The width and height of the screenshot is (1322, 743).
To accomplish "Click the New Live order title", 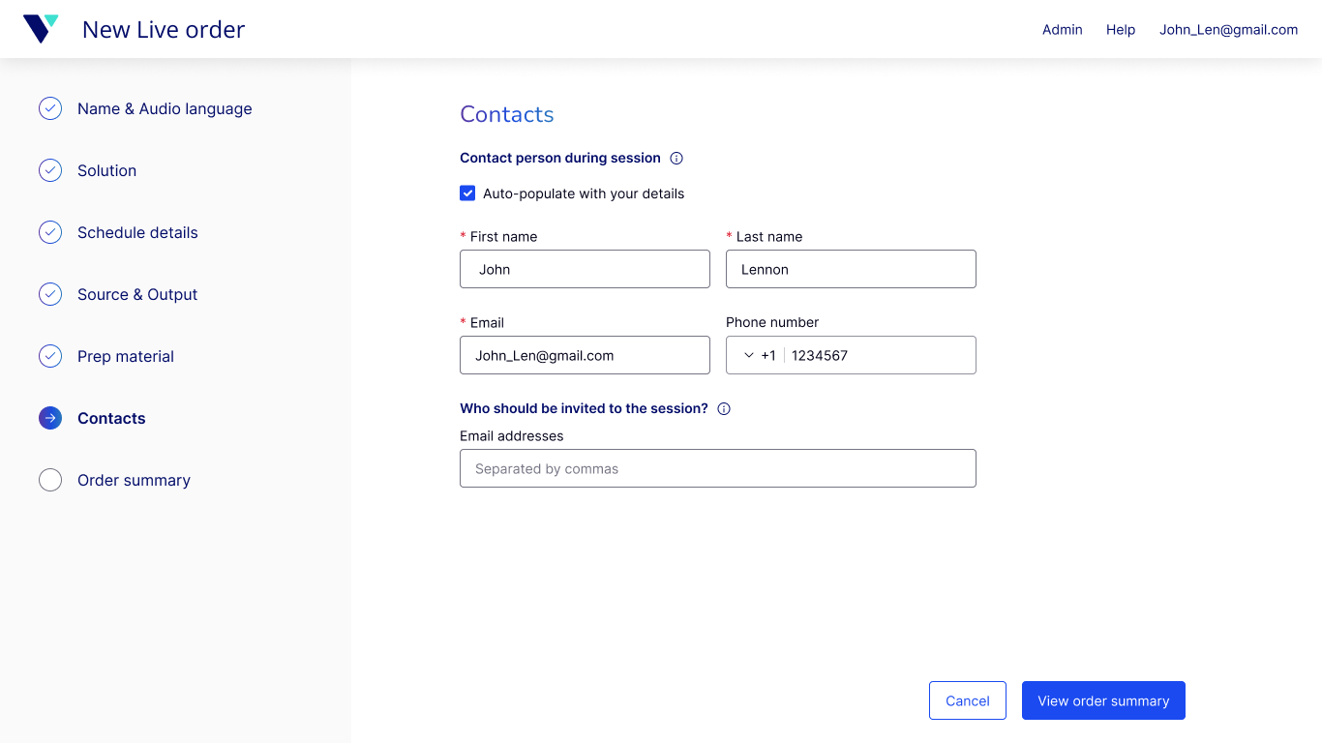I will point(164,29).
